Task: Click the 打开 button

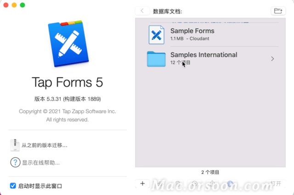Action: 276,184
